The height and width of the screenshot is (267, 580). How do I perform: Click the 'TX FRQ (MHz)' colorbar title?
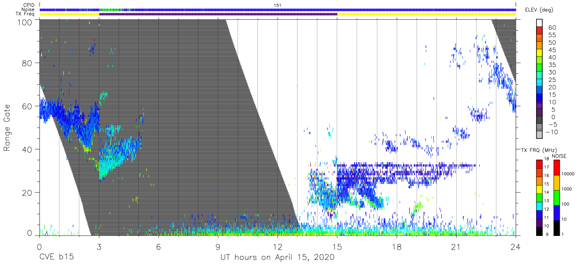coord(538,150)
